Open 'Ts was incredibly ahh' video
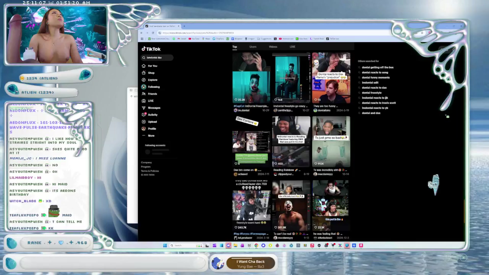Image resolution: width=489 pixels, height=275 pixels. [x=331, y=141]
